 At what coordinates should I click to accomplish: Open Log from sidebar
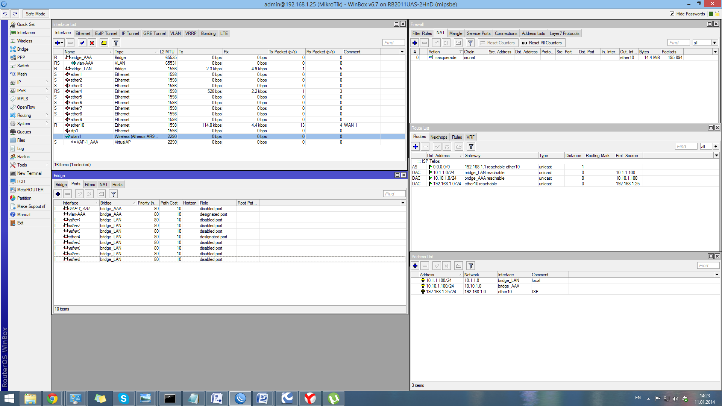(x=20, y=148)
